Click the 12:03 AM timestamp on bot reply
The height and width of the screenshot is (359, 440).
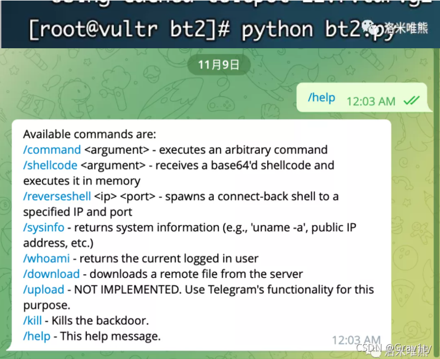click(356, 340)
